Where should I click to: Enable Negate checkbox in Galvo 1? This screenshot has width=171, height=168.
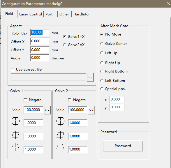point(25,100)
